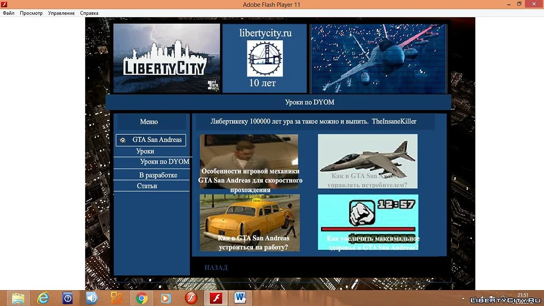Open the yellow taxi job tutorial thumbnail
Screen dimensions: 544x306
click(x=250, y=223)
